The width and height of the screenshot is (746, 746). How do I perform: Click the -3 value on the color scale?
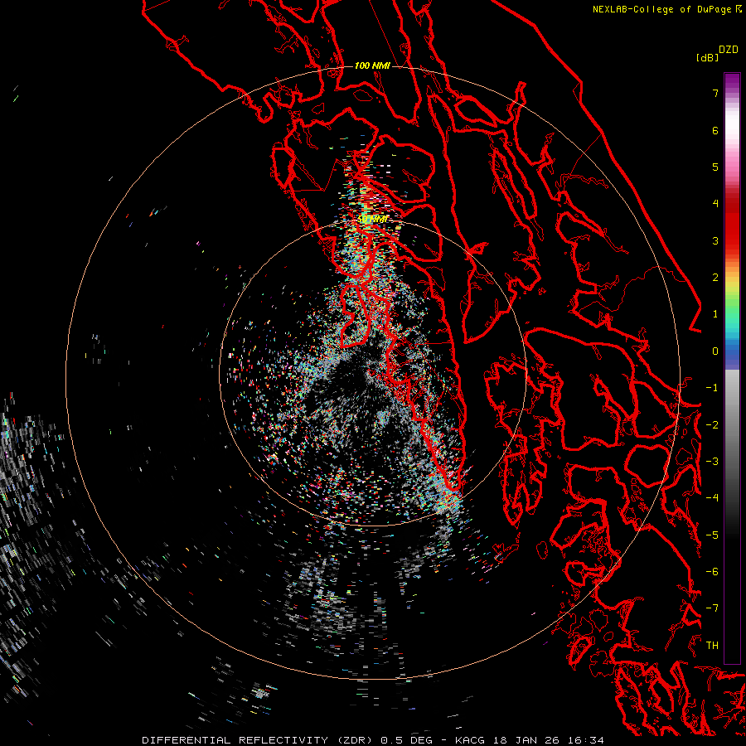pyautogui.click(x=712, y=462)
